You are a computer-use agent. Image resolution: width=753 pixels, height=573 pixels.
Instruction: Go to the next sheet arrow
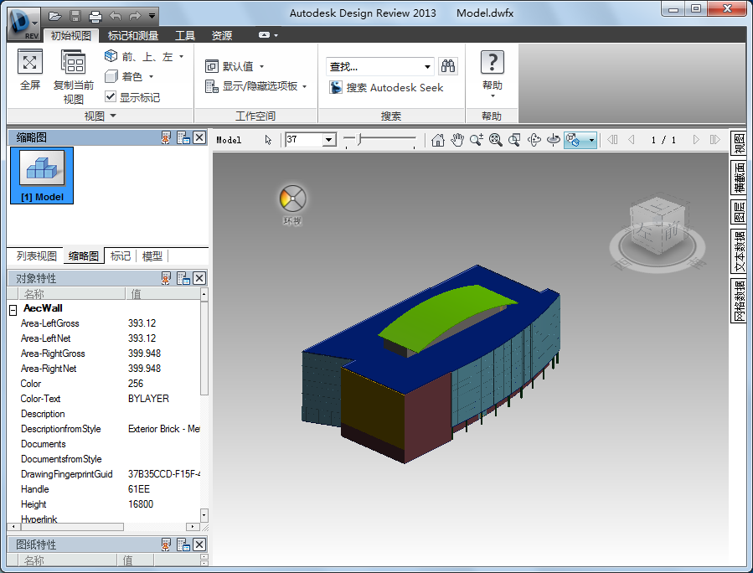point(696,140)
